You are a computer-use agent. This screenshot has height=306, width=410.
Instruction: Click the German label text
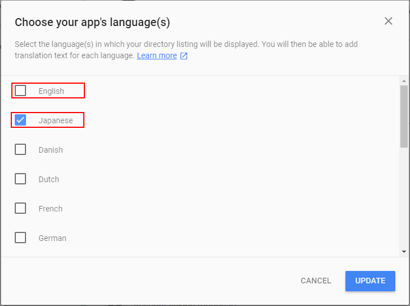tap(52, 238)
